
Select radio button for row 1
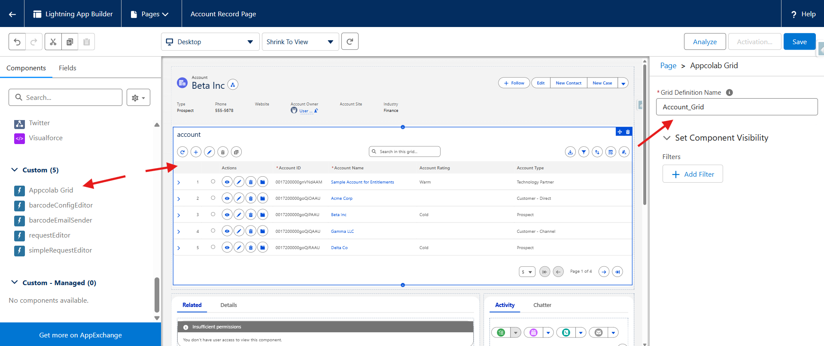coord(213,181)
